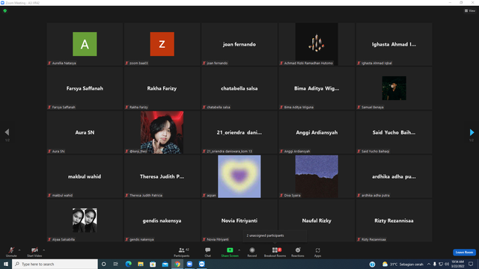This screenshot has height=269, width=479.
Task: Open the Chat panel
Action: click(208, 252)
